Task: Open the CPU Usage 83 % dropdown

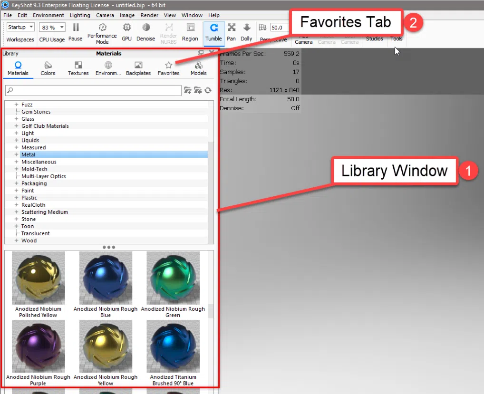Action: (52, 28)
